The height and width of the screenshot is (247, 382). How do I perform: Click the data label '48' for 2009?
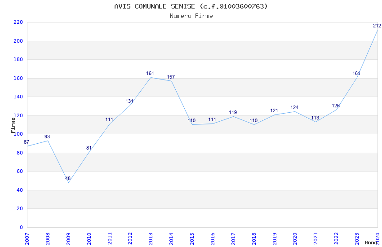[x=68, y=179]
